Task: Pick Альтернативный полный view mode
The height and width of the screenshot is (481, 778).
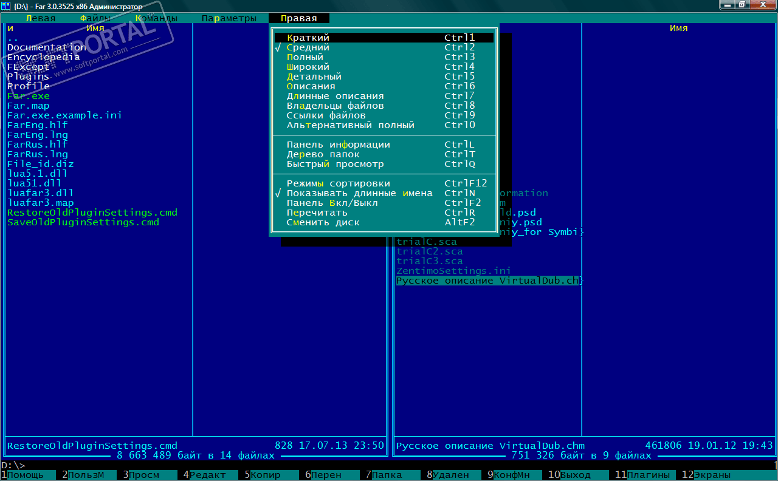Action: click(x=384, y=125)
